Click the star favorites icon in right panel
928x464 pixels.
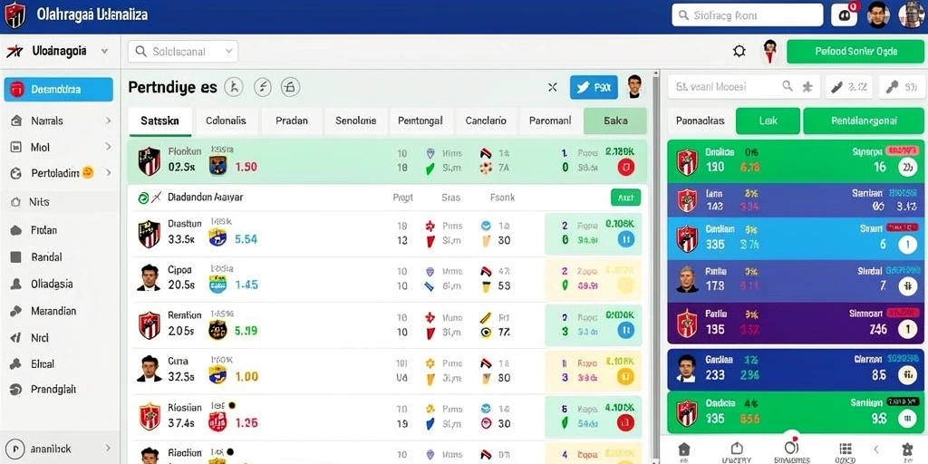[807, 87]
